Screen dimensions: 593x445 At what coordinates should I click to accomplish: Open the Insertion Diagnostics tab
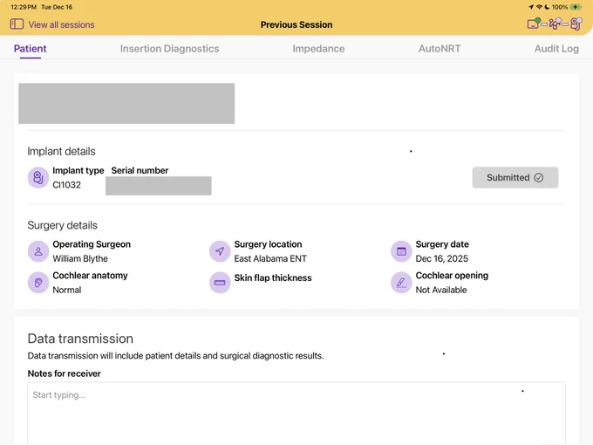click(x=169, y=49)
